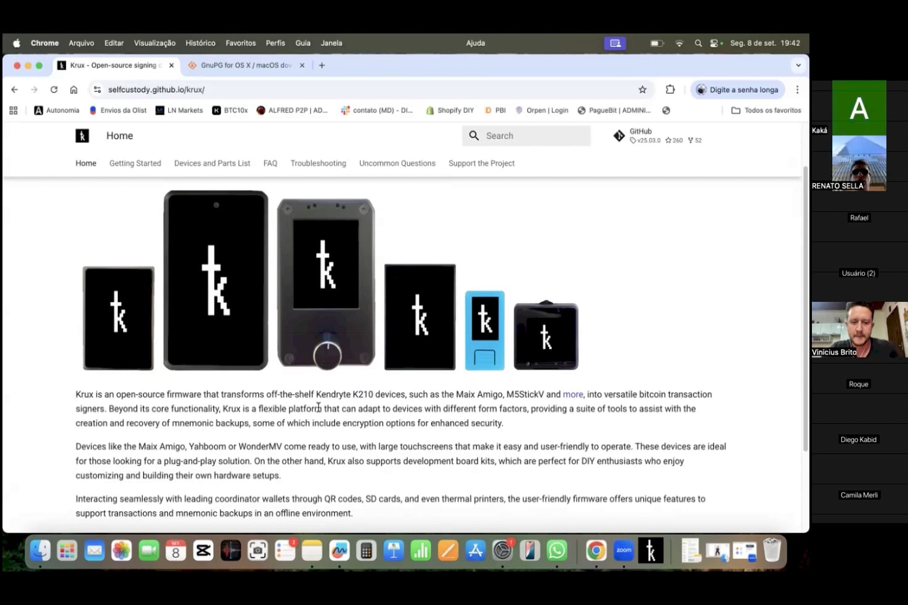Click the Wi-Fi status icon
The height and width of the screenshot is (605, 908).
coord(679,43)
